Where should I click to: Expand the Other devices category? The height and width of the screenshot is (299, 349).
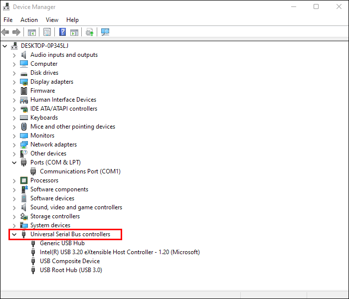(x=14, y=153)
